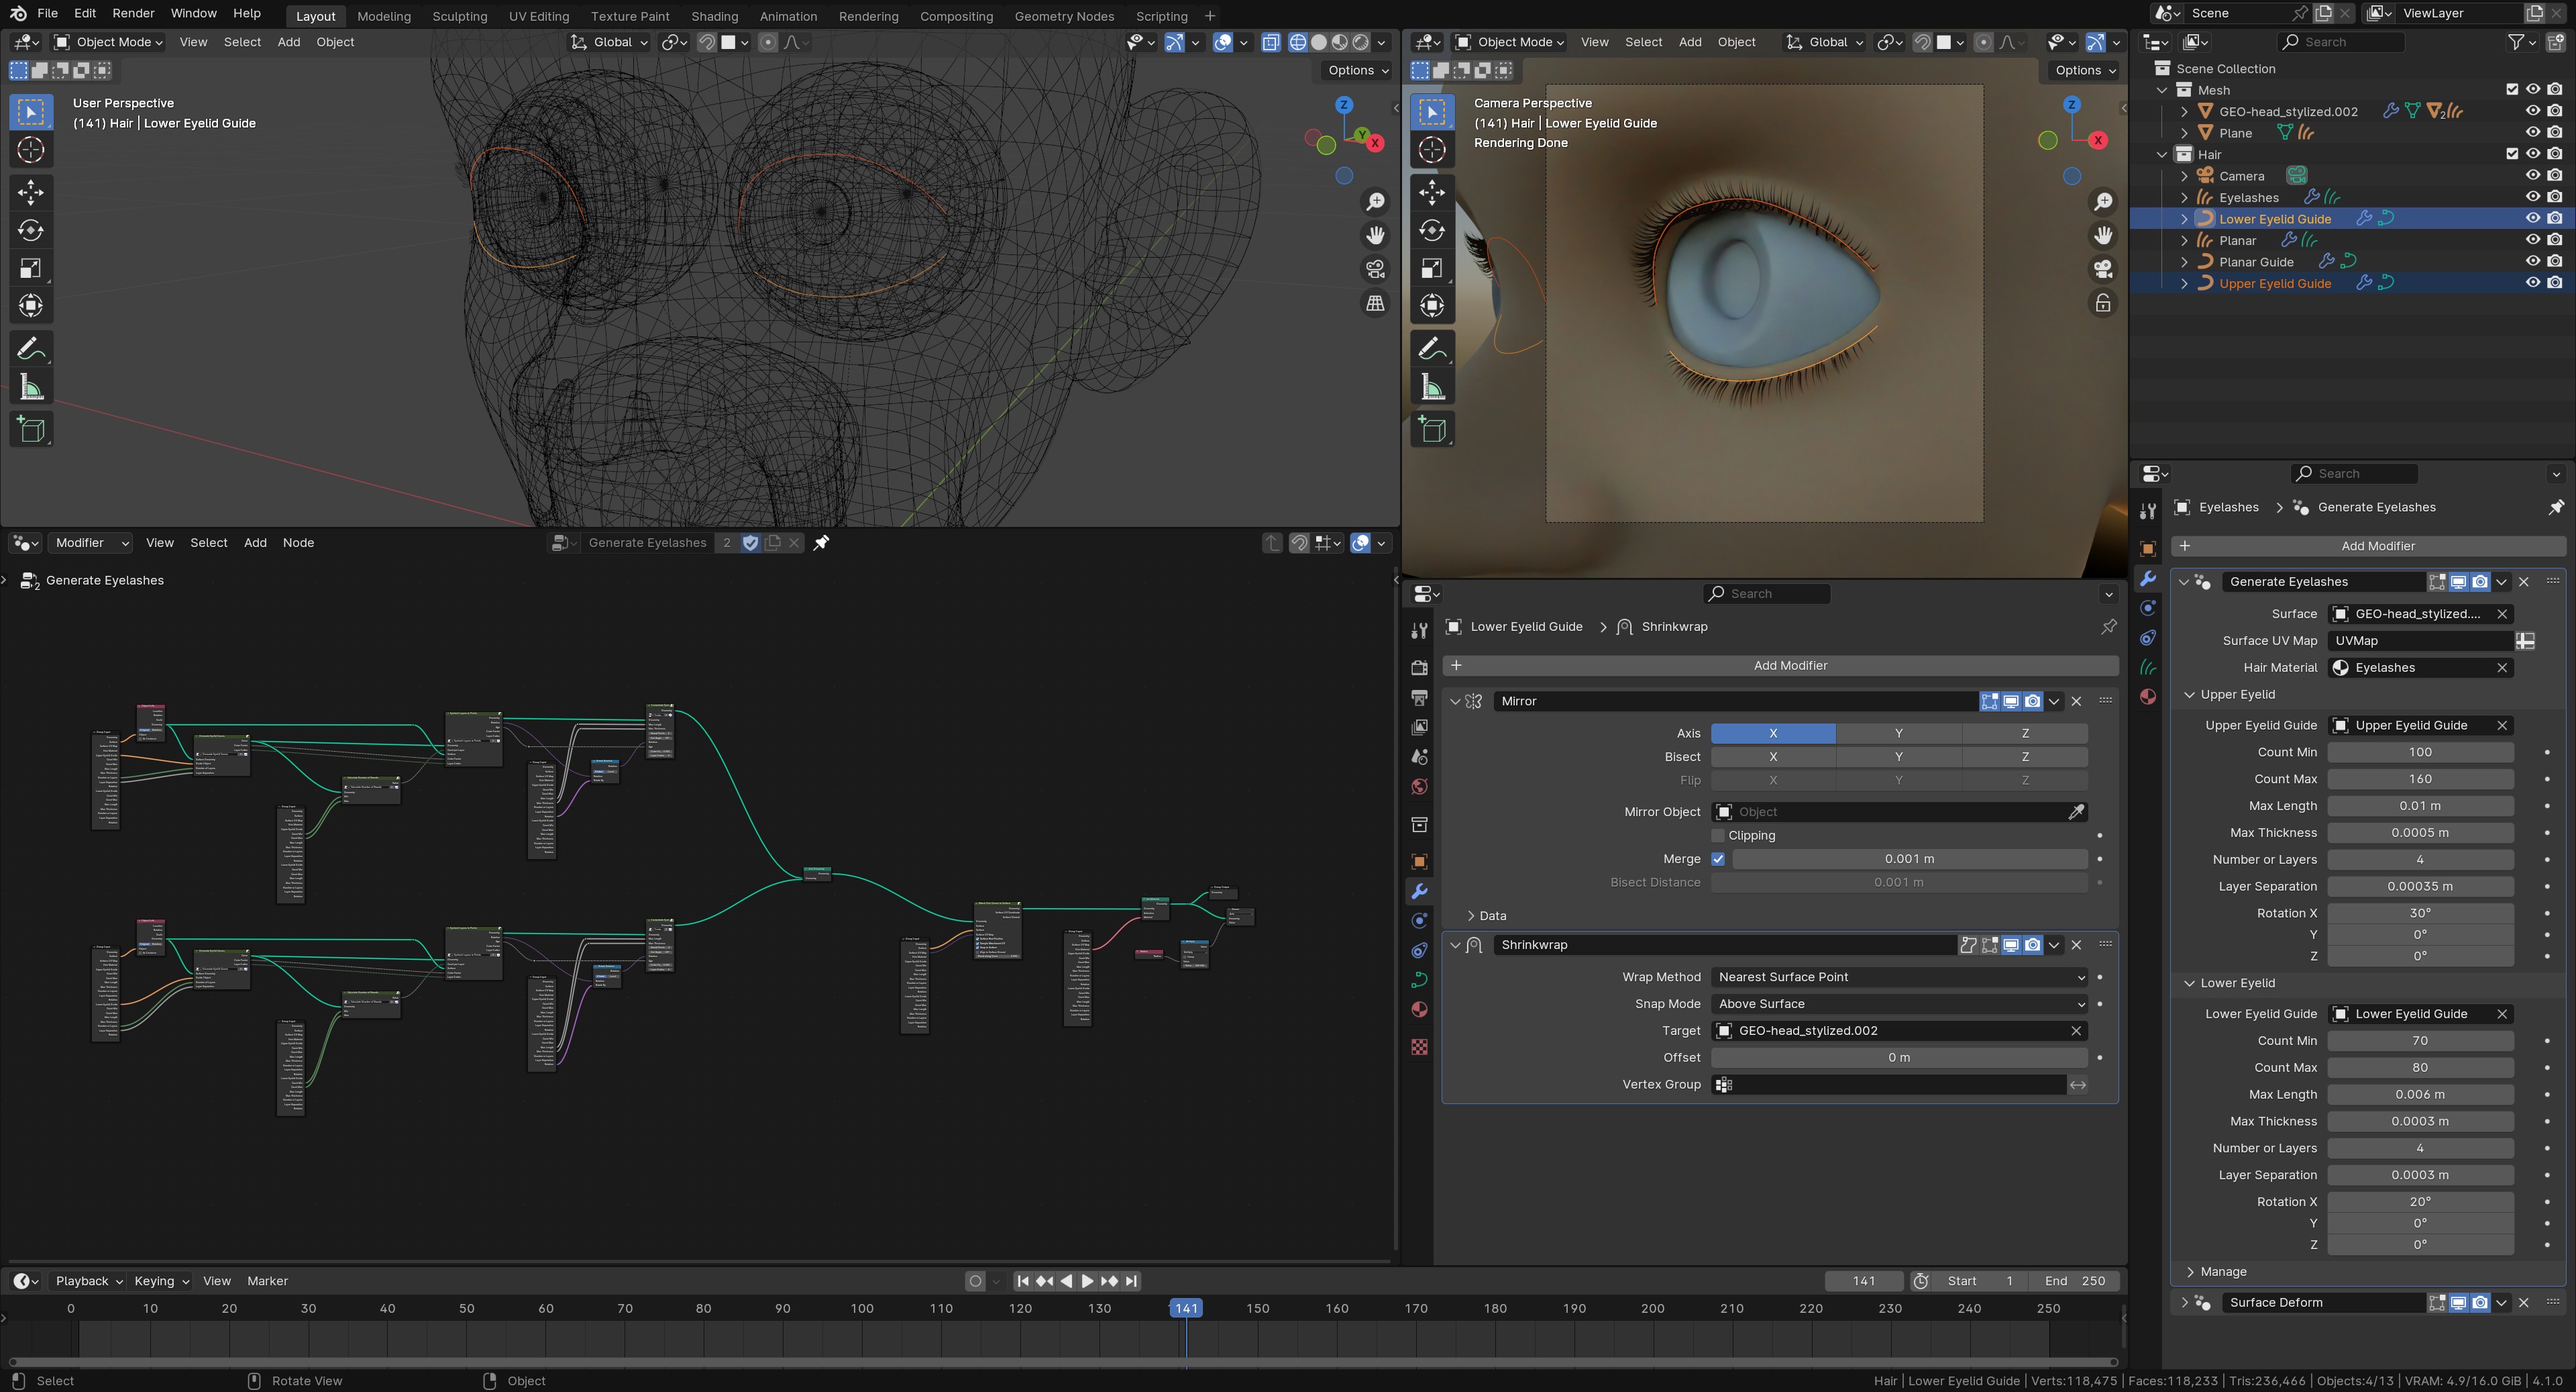Play animation forward
The image size is (2576, 1392).
coord(1087,1281)
